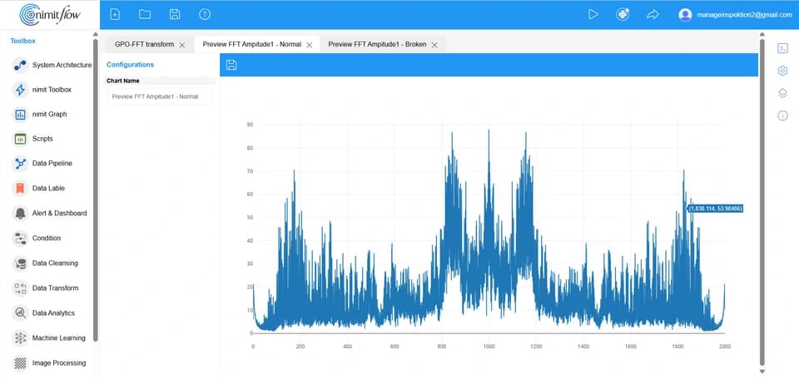
Task: Click the tallest chart peak near 1000
Action: click(x=489, y=130)
